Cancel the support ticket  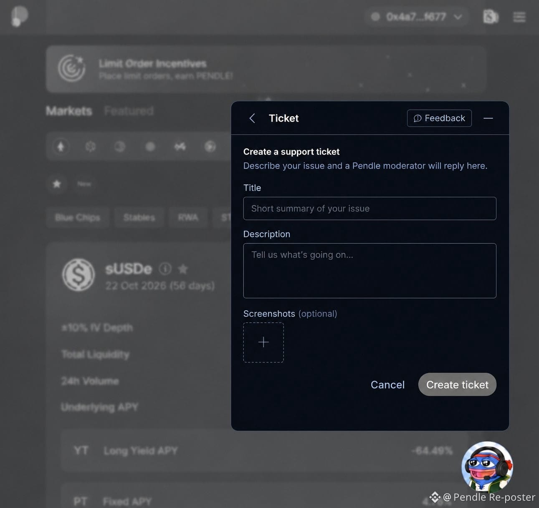point(387,385)
